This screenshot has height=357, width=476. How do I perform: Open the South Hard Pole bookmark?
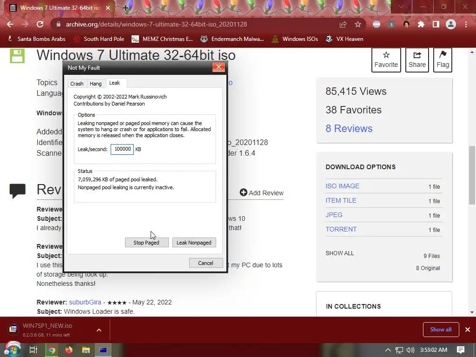coord(99,39)
